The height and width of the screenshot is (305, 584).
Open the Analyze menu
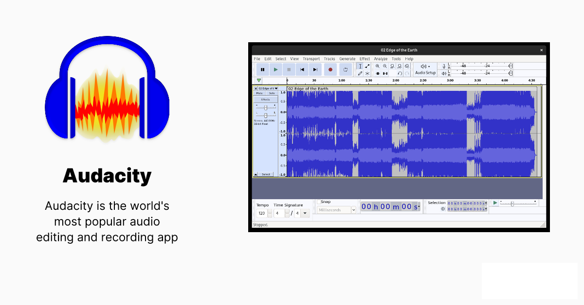pyautogui.click(x=381, y=59)
